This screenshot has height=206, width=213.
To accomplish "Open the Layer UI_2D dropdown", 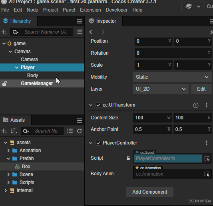I will pos(161,89).
